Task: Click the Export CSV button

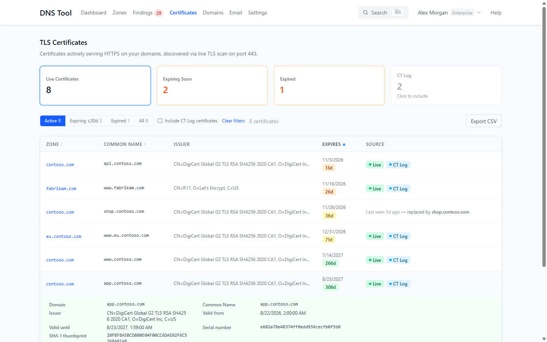Action: tap(484, 121)
